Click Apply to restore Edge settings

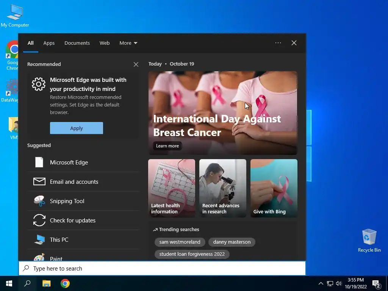coord(77,128)
